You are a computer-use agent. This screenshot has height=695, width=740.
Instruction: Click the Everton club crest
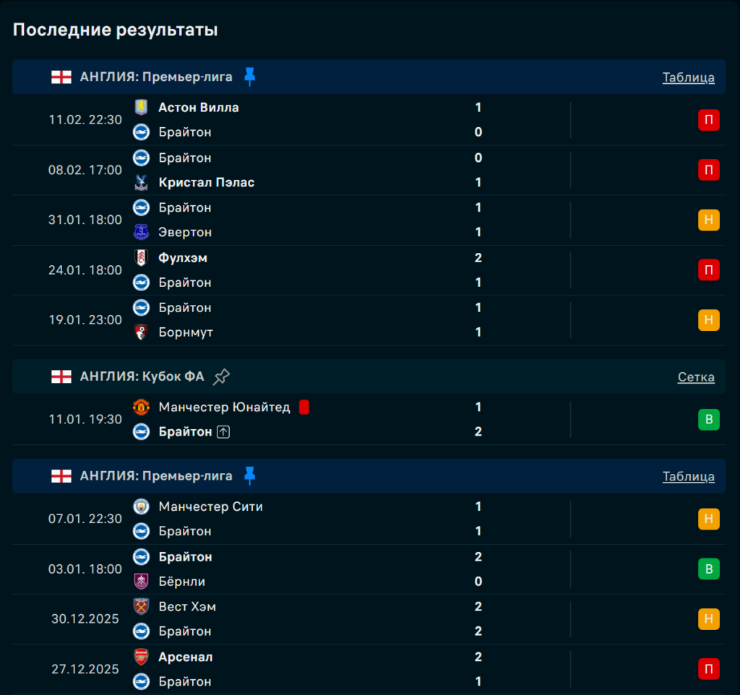(x=141, y=233)
